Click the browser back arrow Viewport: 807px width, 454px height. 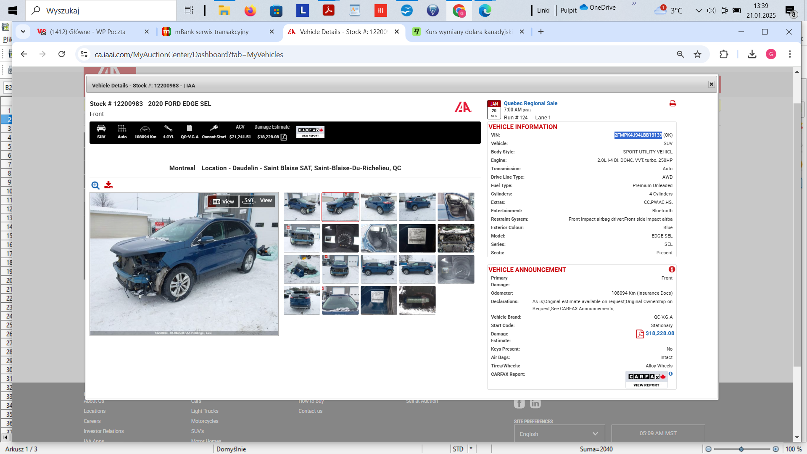pyautogui.click(x=24, y=54)
